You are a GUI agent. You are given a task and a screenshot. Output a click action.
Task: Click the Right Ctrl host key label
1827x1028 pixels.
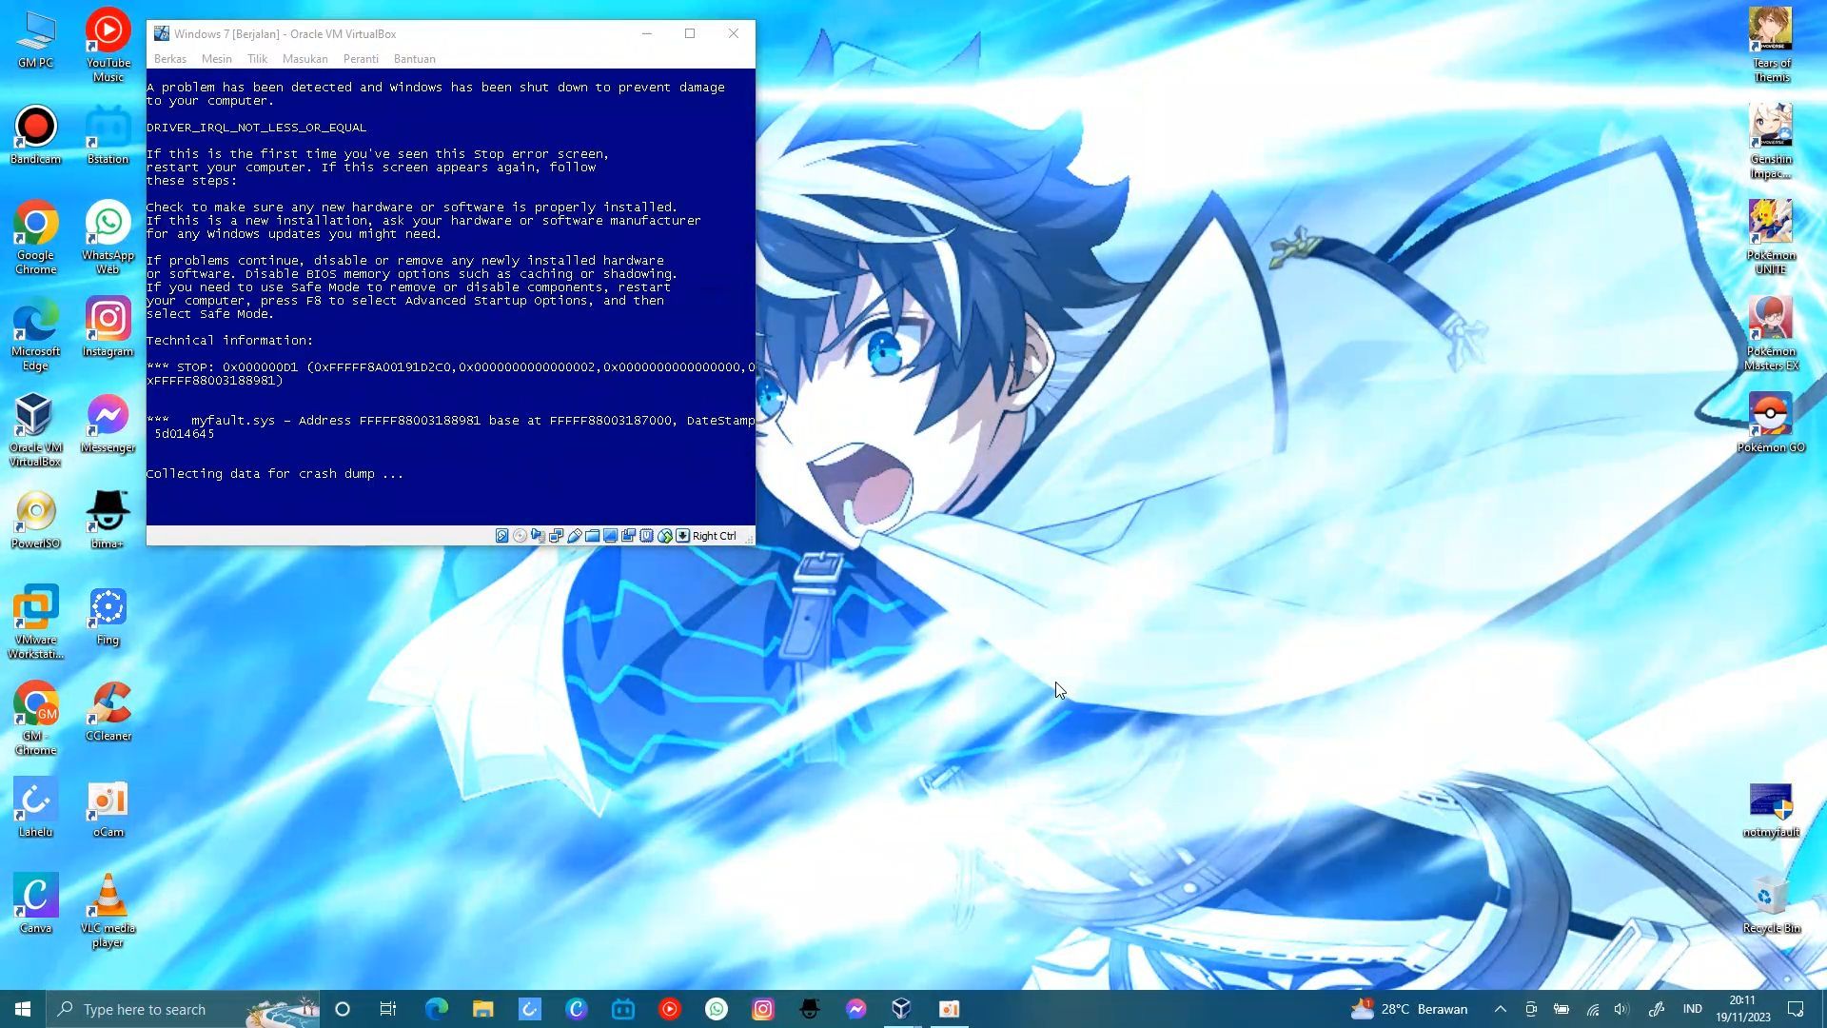coord(715,536)
